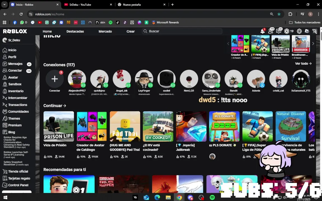Open the Crear menu item
Image resolution: width=322 pixels, height=201 pixels.
(x=131, y=31)
